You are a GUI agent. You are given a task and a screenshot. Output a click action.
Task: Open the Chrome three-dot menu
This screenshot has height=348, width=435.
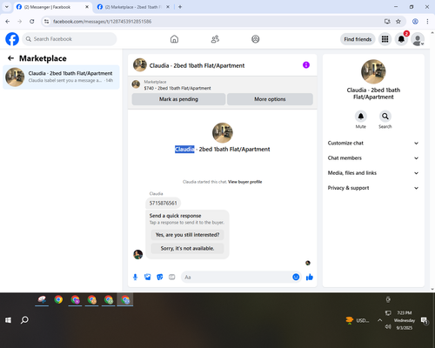click(x=427, y=22)
